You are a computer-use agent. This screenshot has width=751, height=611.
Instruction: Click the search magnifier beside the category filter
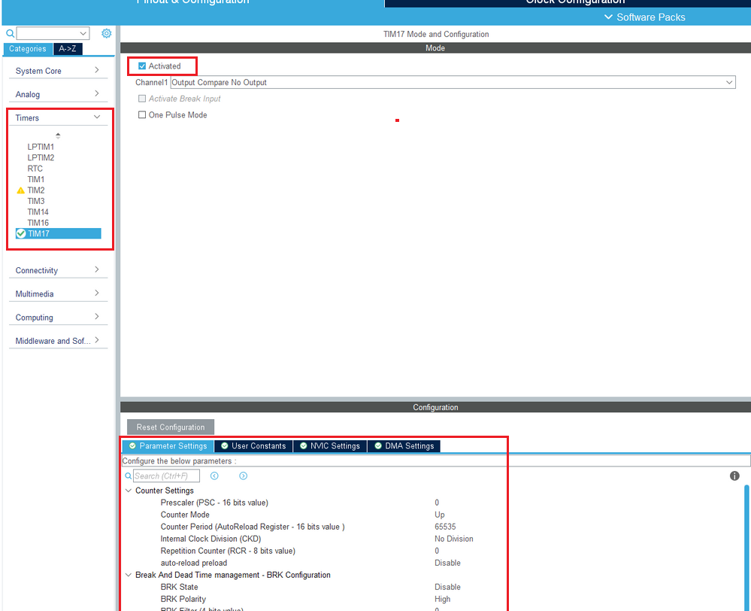(10, 34)
